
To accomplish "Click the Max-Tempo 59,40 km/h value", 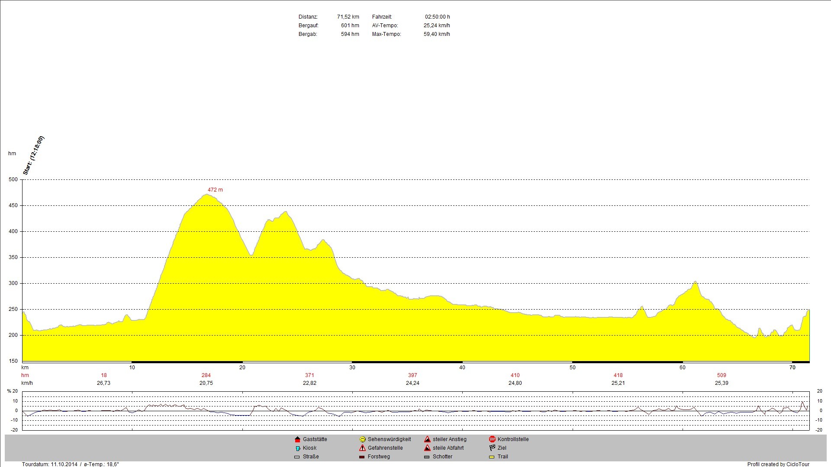I will (x=437, y=34).
